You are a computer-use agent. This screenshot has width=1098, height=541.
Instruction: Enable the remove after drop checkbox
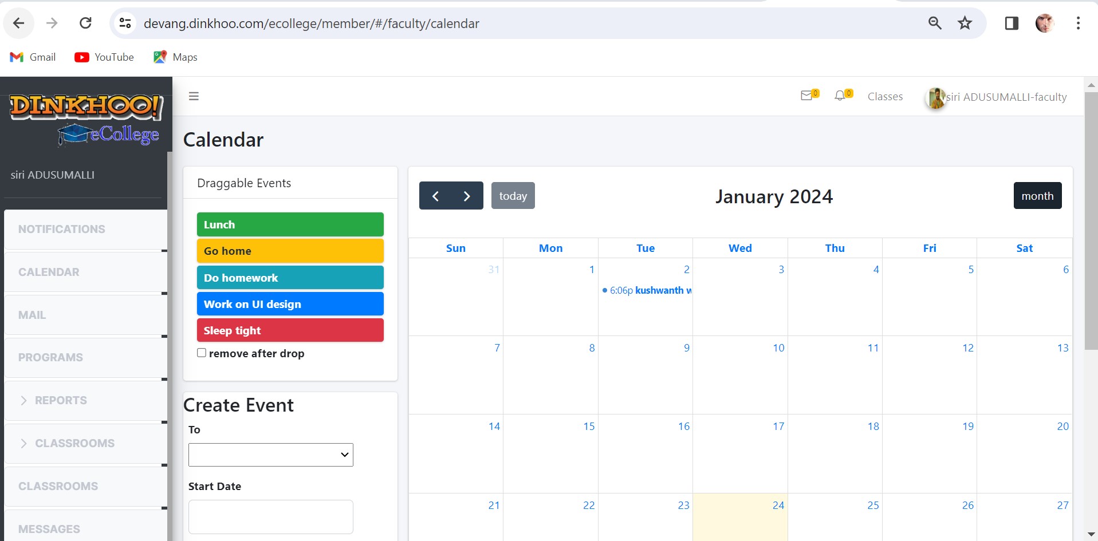tap(202, 353)
